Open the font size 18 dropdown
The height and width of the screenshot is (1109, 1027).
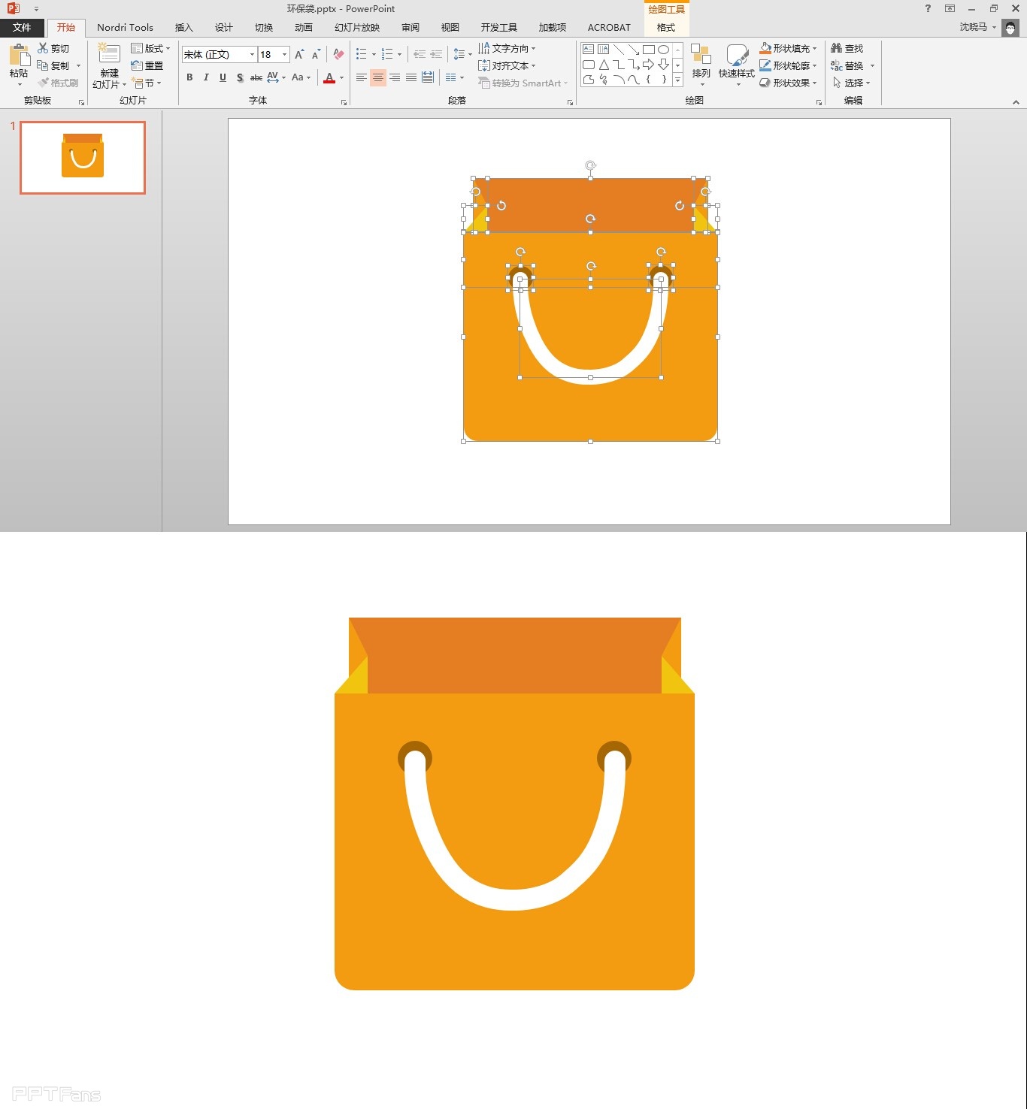[284, 54]
